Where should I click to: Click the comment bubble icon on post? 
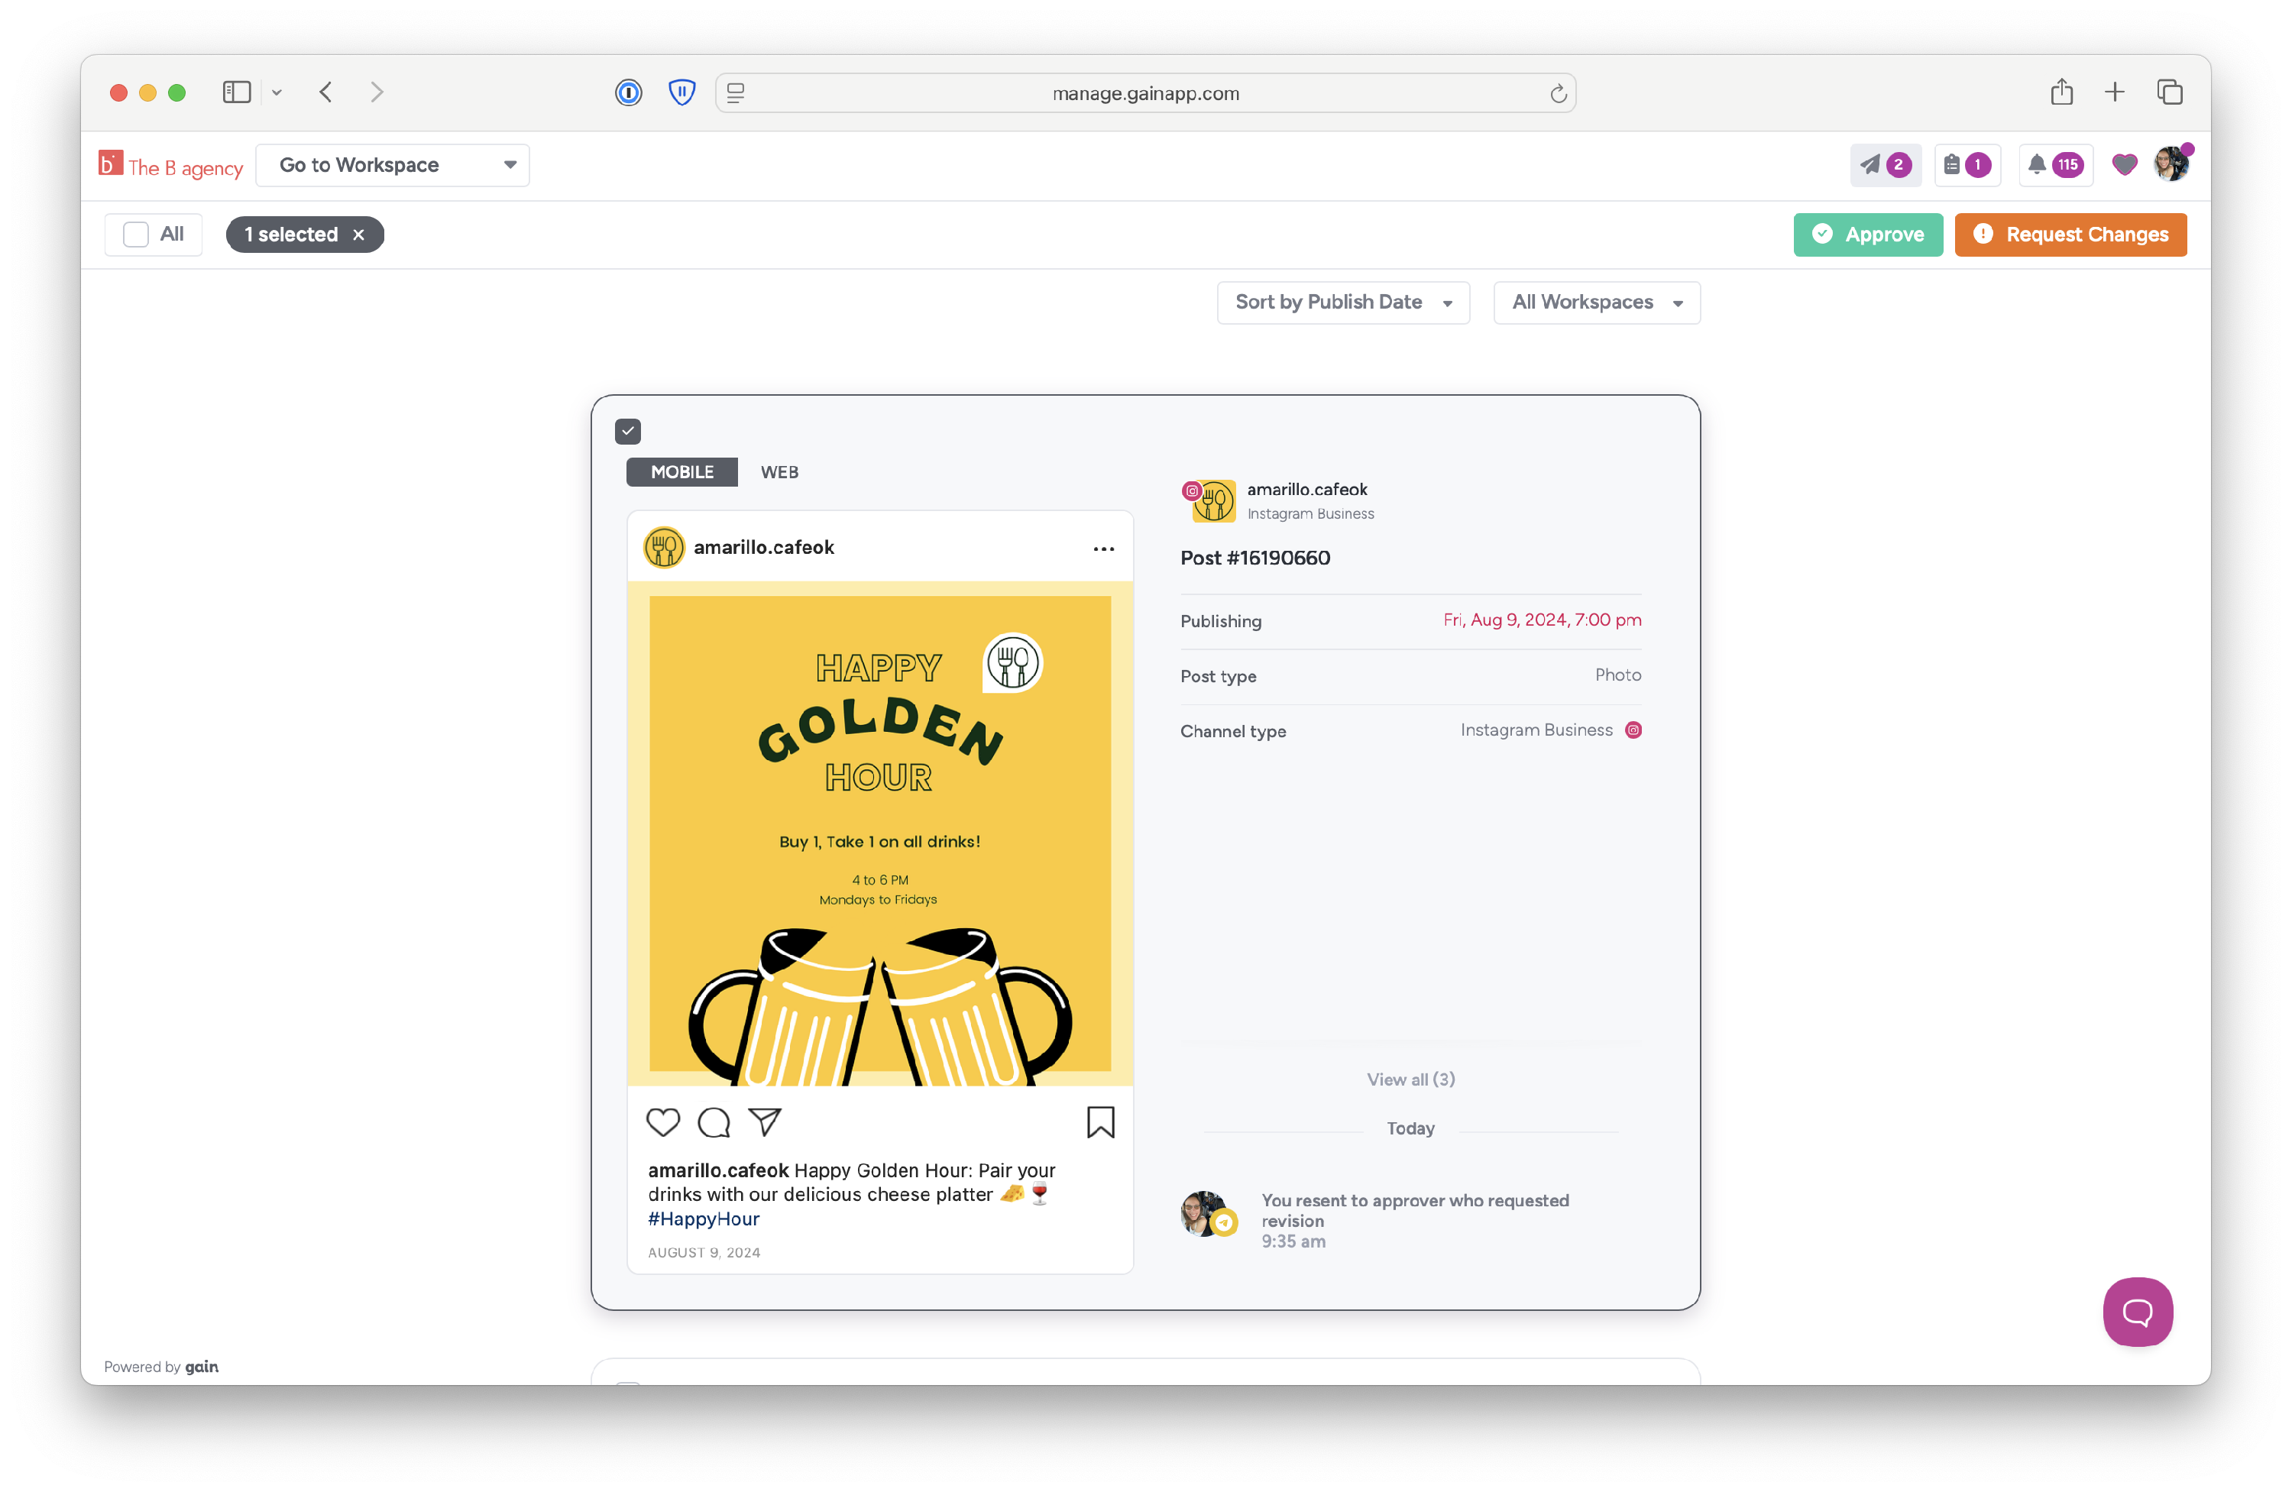(x=714, y=1122)
